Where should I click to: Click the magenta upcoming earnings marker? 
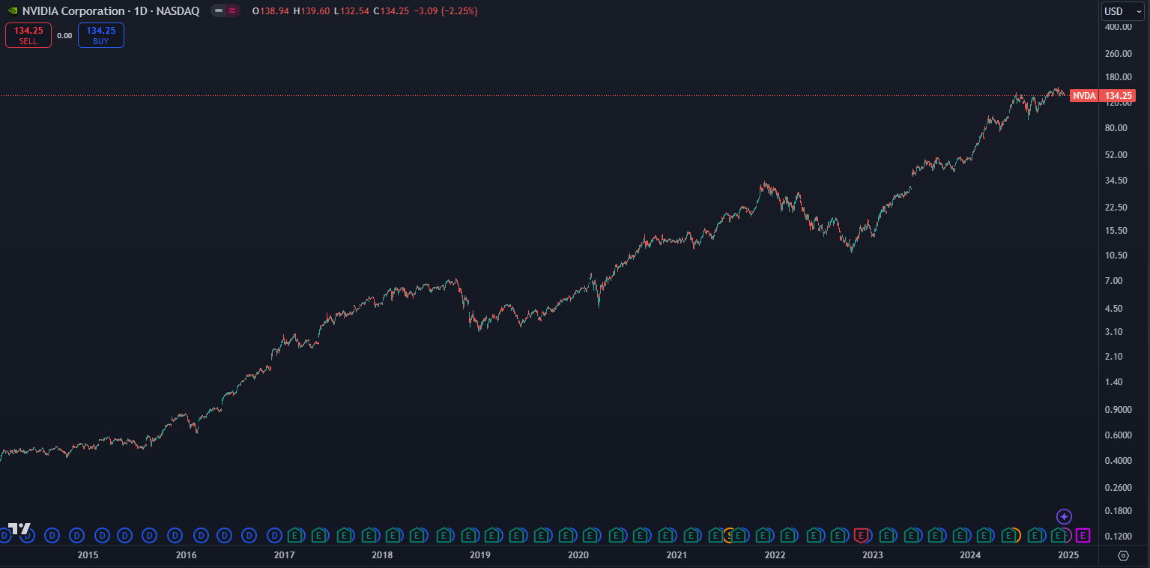coord(1083,535)
